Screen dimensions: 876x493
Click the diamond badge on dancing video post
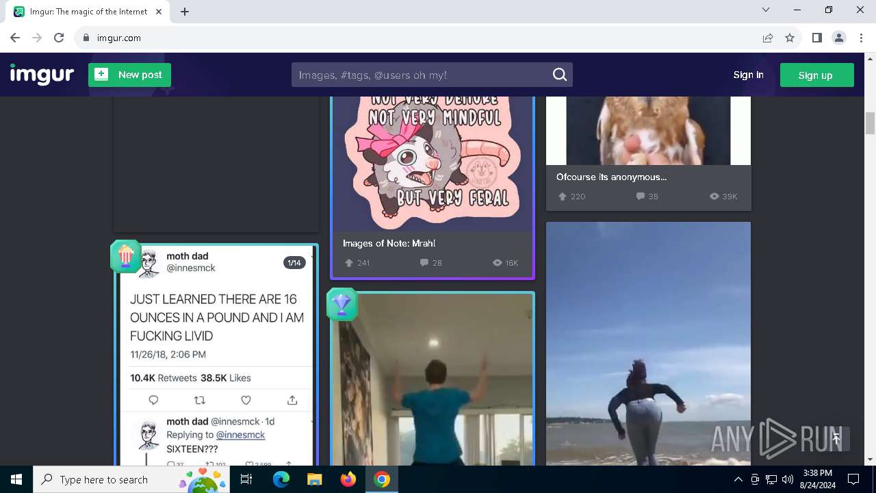click(x=342, y=304)
